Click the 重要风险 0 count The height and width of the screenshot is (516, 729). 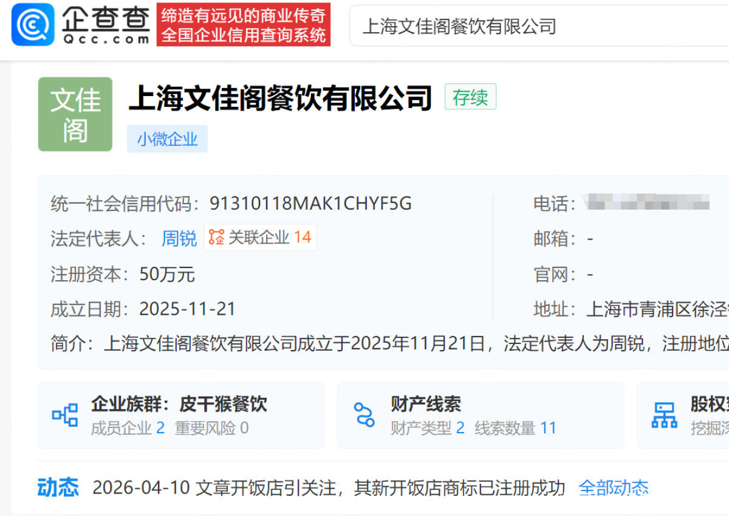(x=244, y=428)
